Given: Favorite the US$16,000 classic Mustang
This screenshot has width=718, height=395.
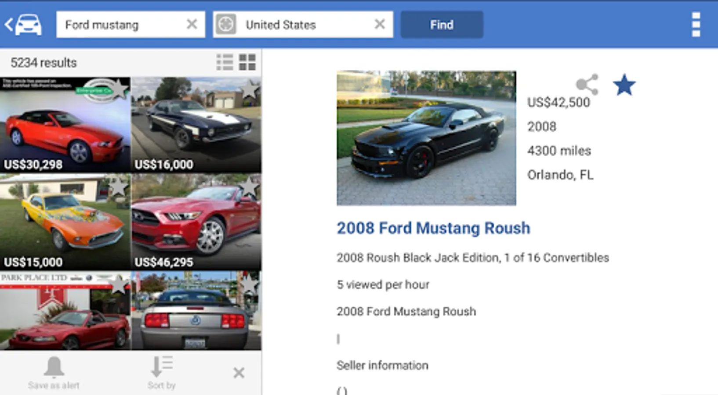Looking at the screenshot, I should pos(250,89).
